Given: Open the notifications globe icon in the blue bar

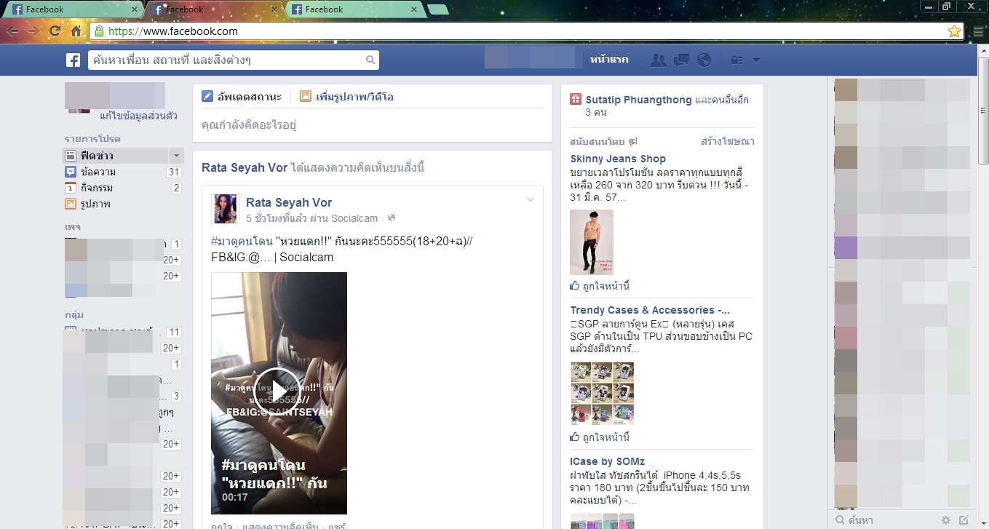Looking at the screenshot, I should pos(704,60).
